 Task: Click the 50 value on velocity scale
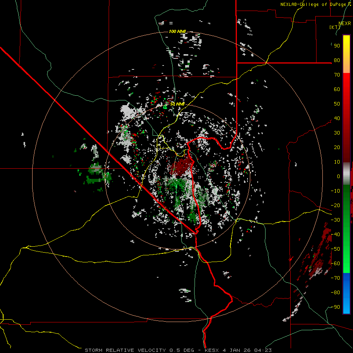point(337,104)
